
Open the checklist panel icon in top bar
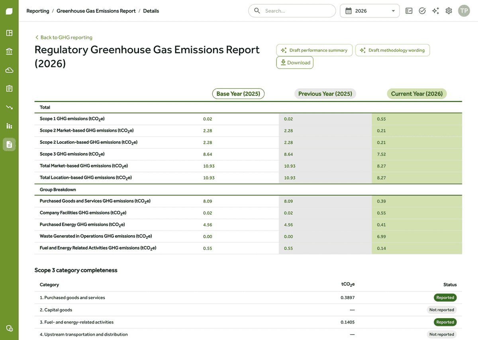tap(409, 11)
